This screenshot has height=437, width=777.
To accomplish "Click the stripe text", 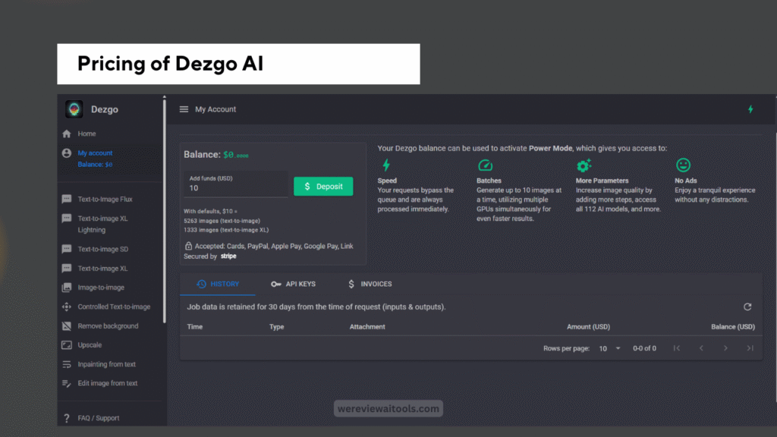I will coord(228,256).
